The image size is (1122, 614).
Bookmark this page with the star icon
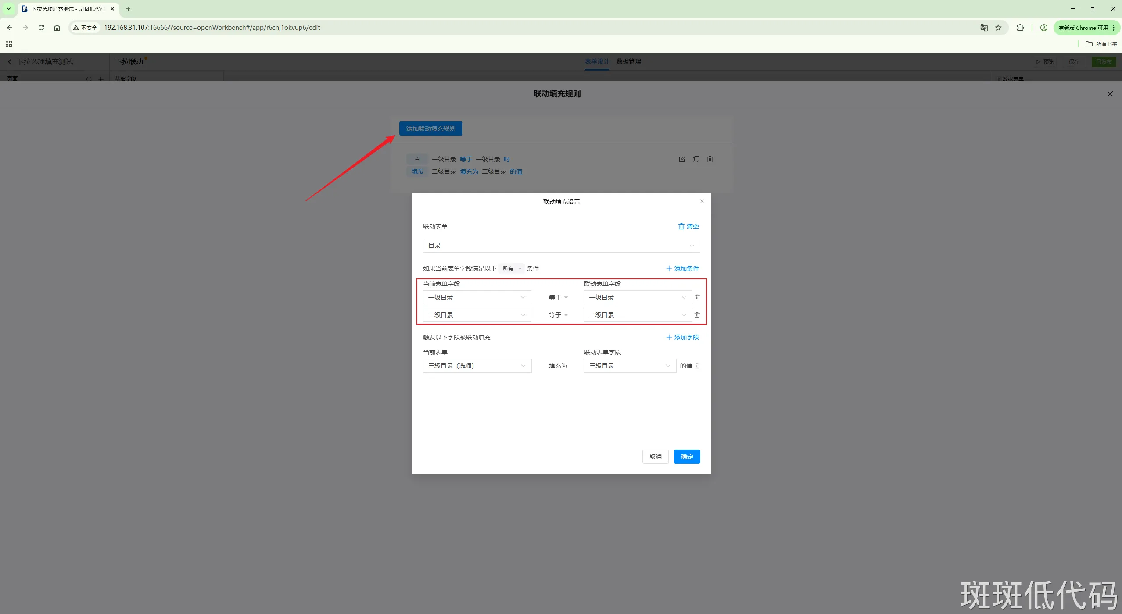point(998,28)
